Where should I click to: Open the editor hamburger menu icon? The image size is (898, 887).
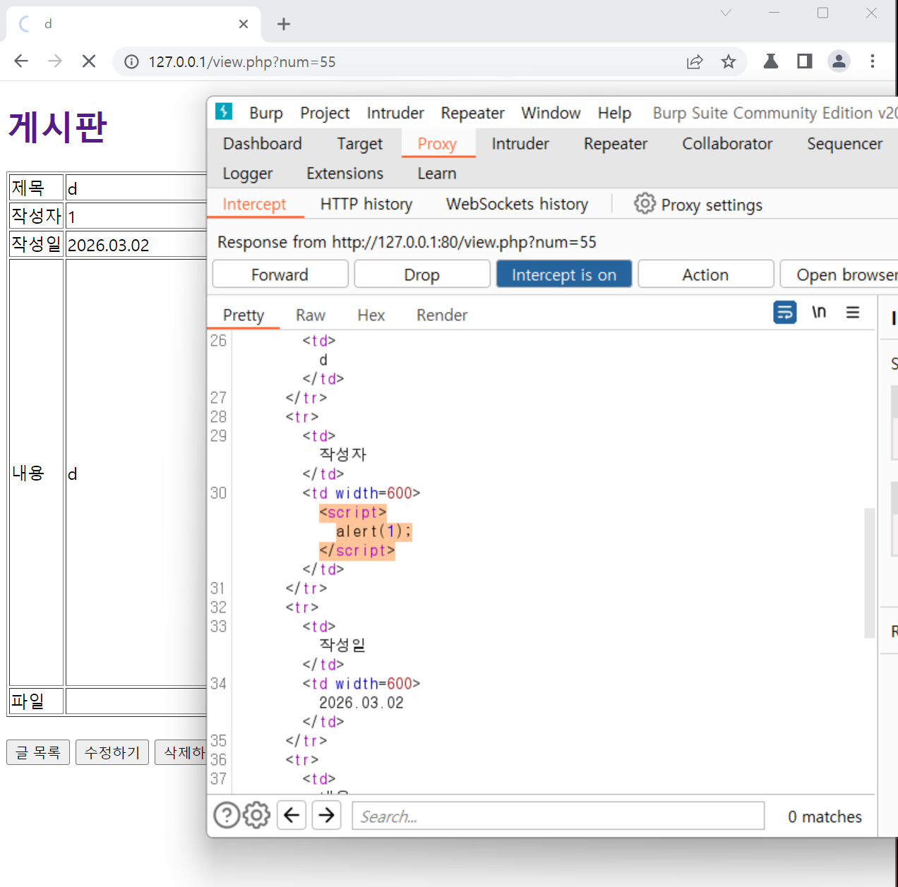coord(853,312)
